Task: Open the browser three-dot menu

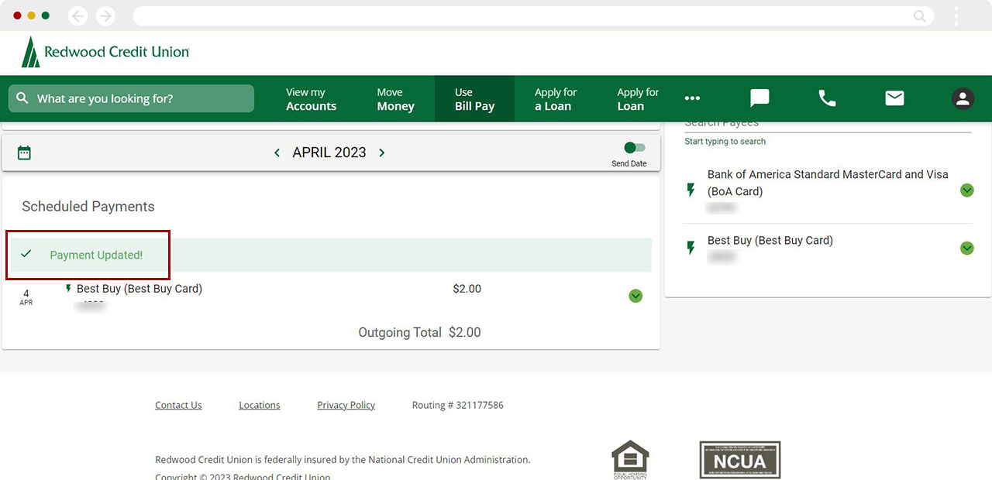Action: (x=956, y=15)
